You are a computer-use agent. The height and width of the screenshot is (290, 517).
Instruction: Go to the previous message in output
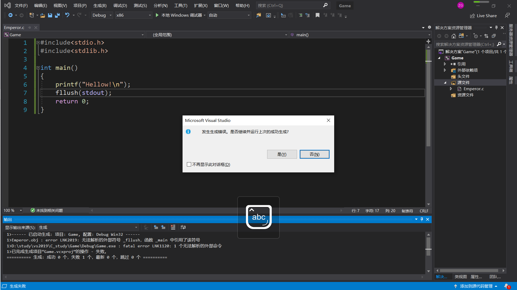point(156,227)
